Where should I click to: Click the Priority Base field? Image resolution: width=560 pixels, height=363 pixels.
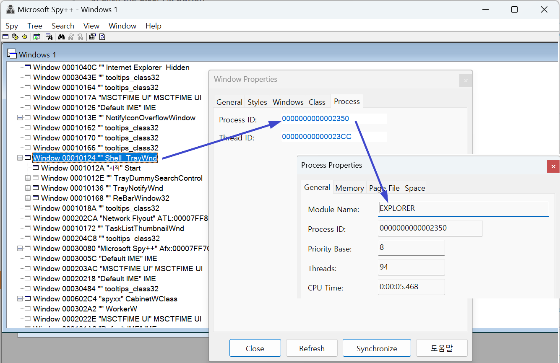click(411, 248)
